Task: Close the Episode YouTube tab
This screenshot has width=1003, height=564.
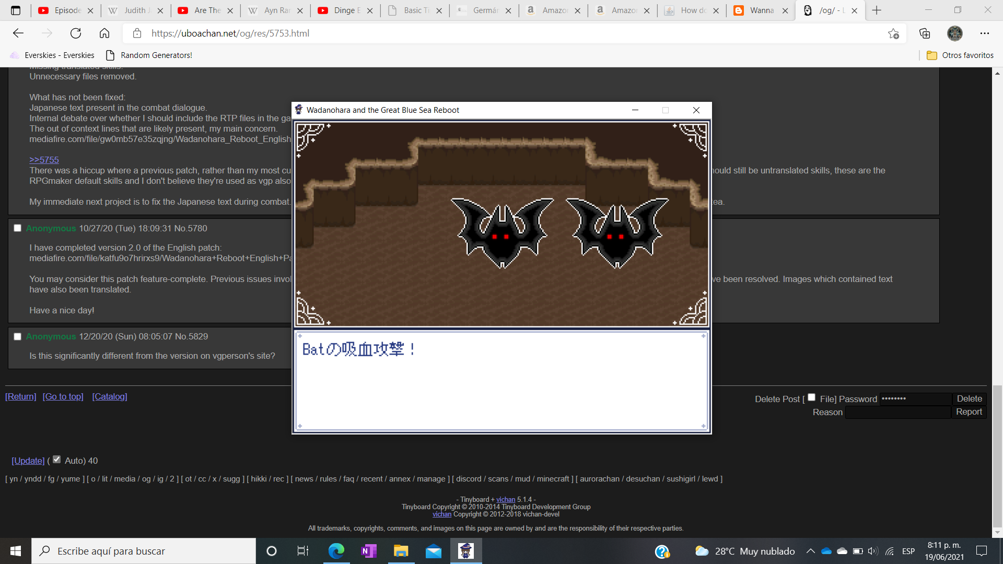Action: (90, 10)
